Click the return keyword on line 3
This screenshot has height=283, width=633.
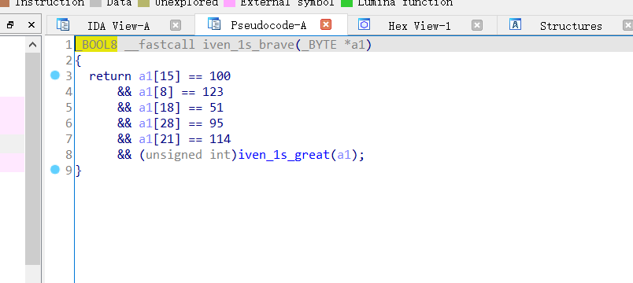(110, 76)
